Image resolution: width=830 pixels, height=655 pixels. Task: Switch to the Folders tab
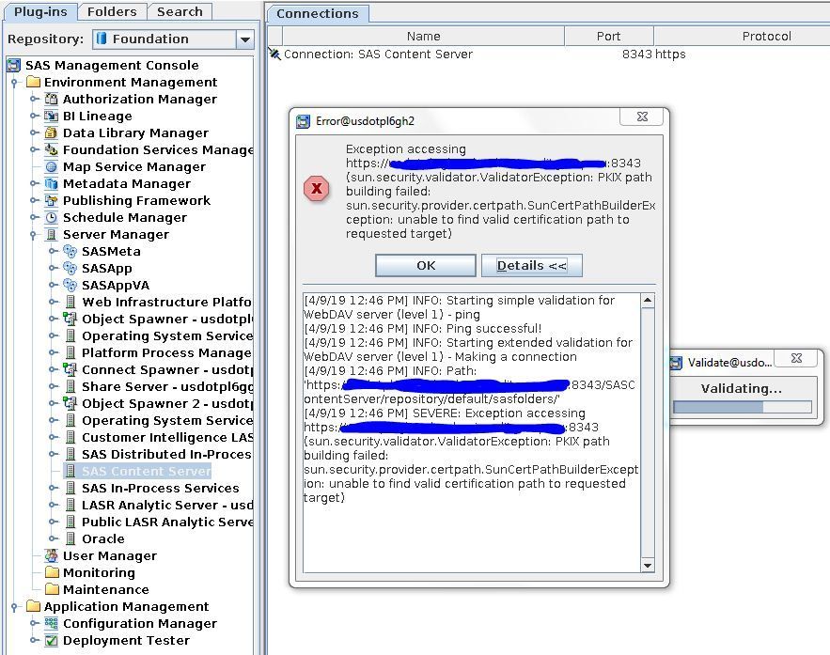click(112, 11)
